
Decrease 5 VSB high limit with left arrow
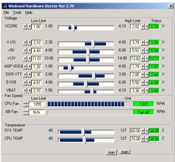[143, 82]
